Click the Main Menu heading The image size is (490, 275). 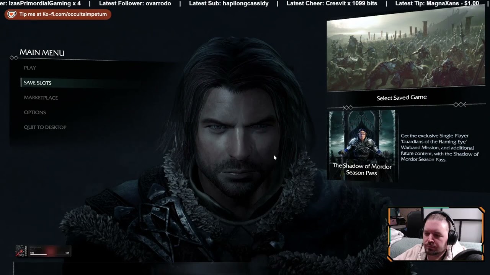coord(42,53)
